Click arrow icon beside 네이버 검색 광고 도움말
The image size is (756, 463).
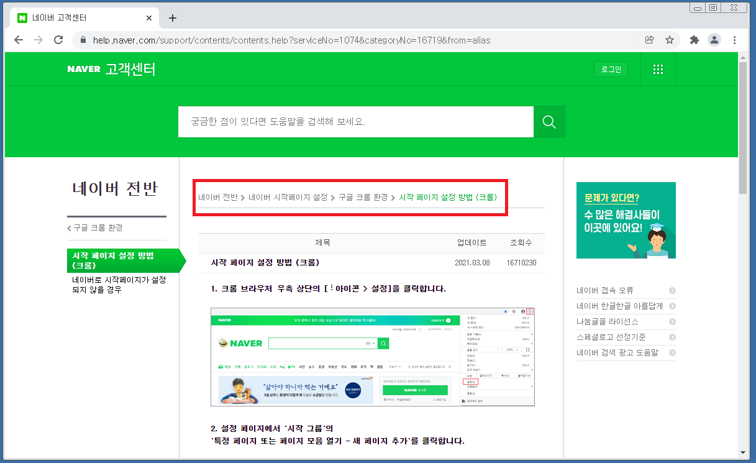pos(672,353)
